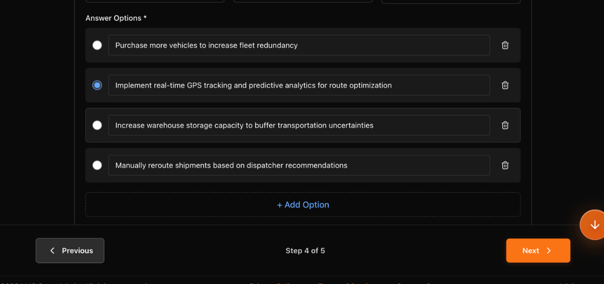This screenshot has height=284, width=604.
Task: Click the middle cut-off field above Answer Options
Action: coord(303,2)
